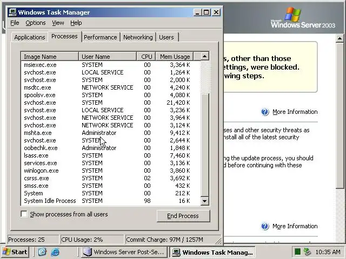Click the 10:35 AM system clock

328,252
